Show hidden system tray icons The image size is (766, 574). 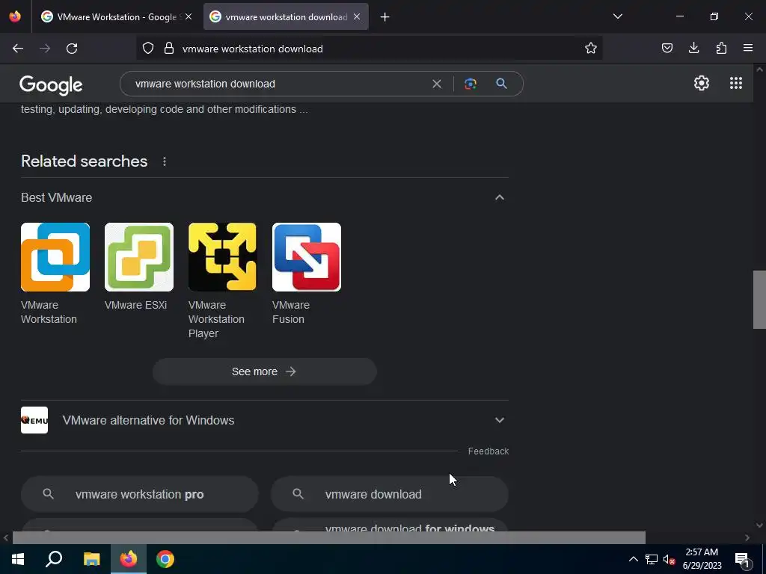coord(633,559)
